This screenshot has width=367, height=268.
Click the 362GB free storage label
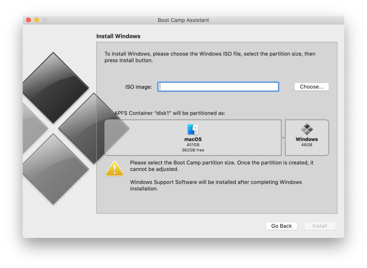[x=193, y=150]
